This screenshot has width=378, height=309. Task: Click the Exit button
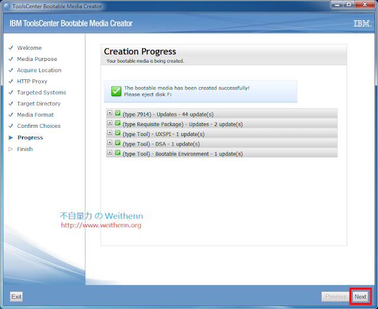tap(17, 297)
